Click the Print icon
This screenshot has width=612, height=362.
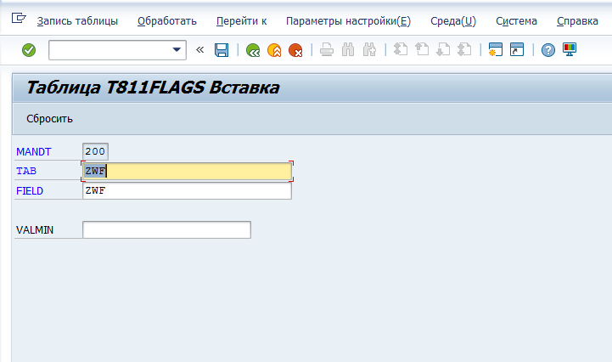(326, 50)
